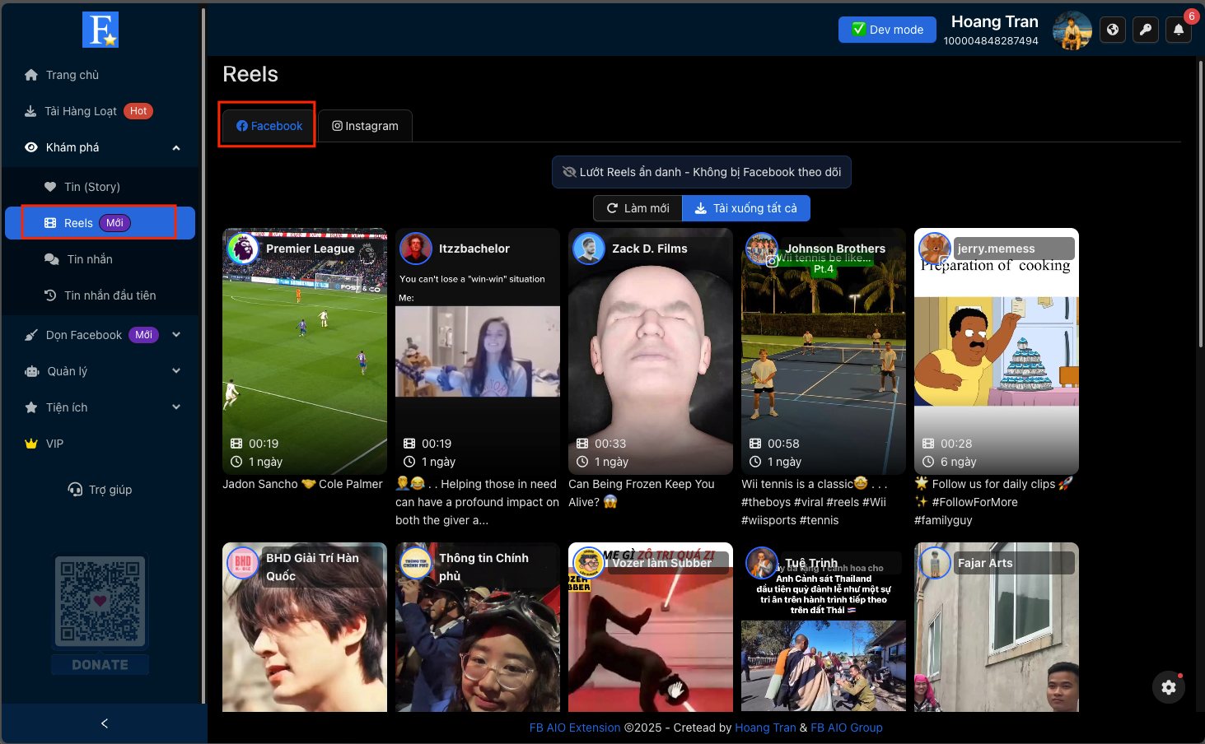The image size is (1205, 744).
Task: Click Hoang Tran profile avatar
Action: (1072, 30)
